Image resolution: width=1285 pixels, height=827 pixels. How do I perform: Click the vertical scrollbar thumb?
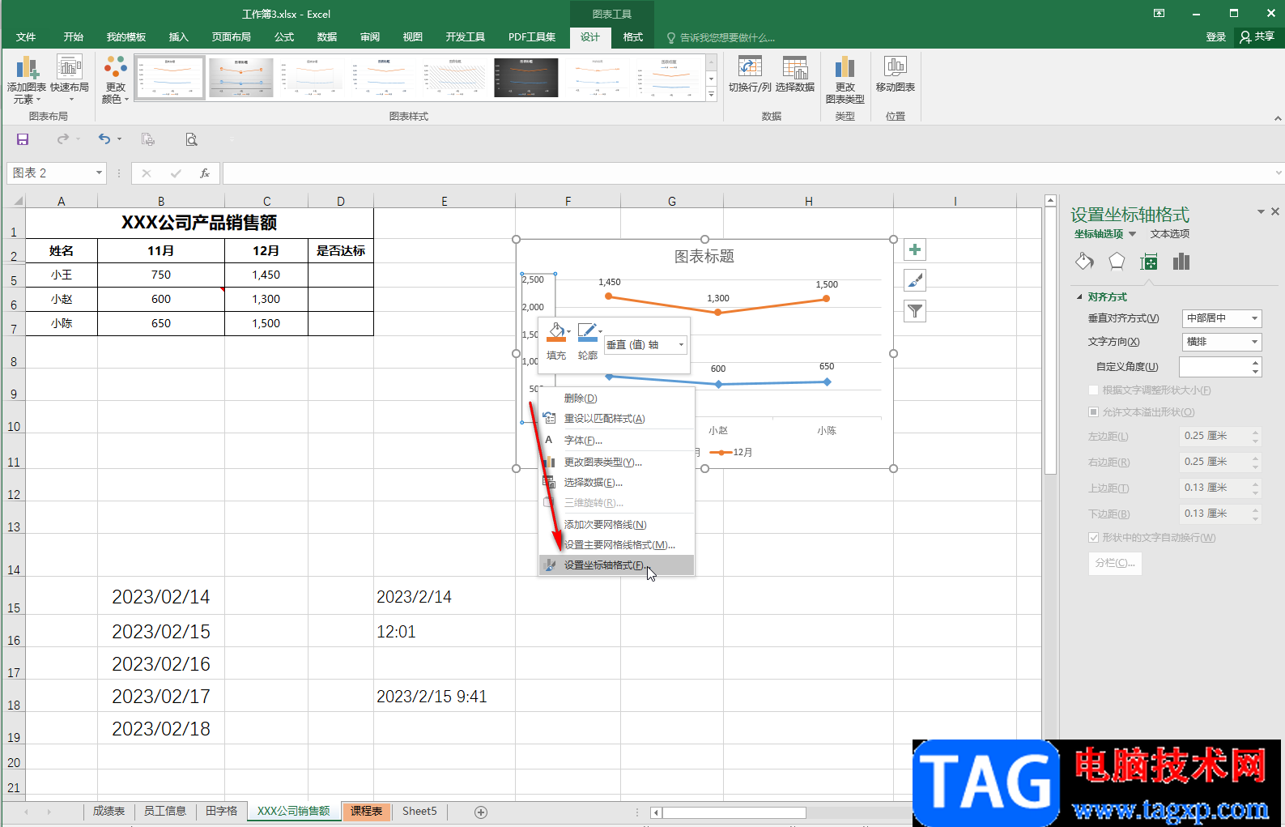coord(1050,340)
